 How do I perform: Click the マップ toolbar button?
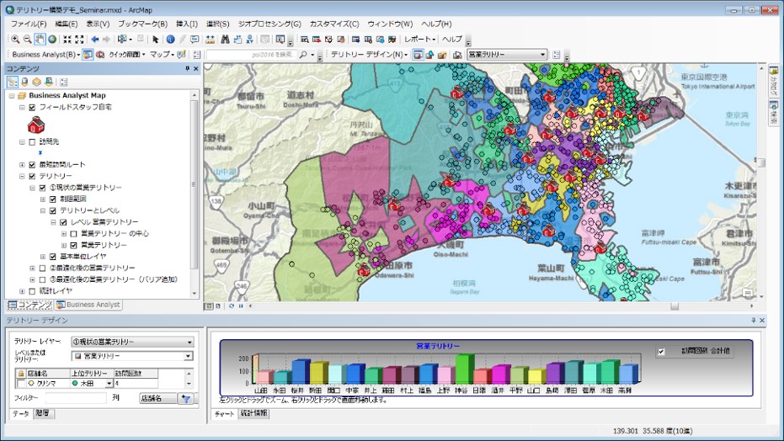[x=162, y=55]
